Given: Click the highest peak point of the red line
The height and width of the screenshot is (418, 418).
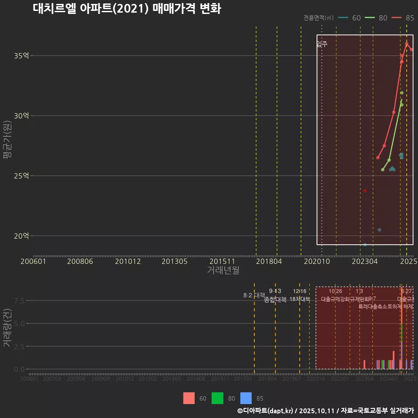Looking at the screenshot, I should (407, 43).
